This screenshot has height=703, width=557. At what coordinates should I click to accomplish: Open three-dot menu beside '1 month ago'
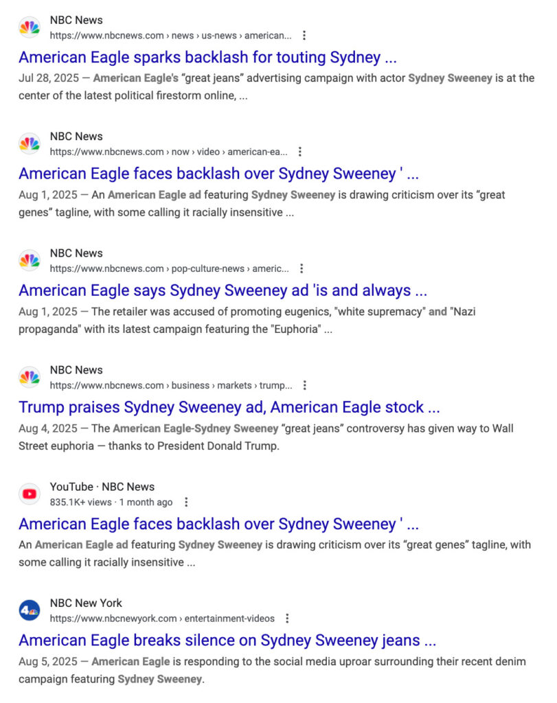(187, 502)
